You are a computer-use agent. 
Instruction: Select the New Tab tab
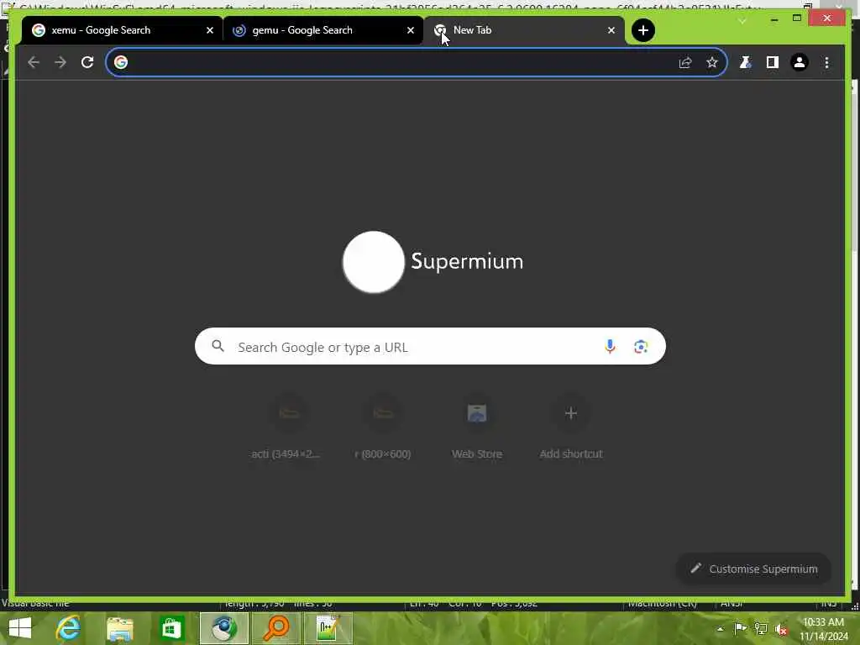pyautogui.click(x=524, y=30)
